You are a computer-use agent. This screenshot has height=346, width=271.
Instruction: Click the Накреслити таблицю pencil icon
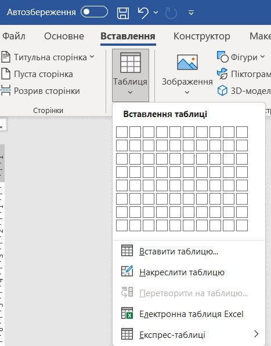tap(127, 271)
